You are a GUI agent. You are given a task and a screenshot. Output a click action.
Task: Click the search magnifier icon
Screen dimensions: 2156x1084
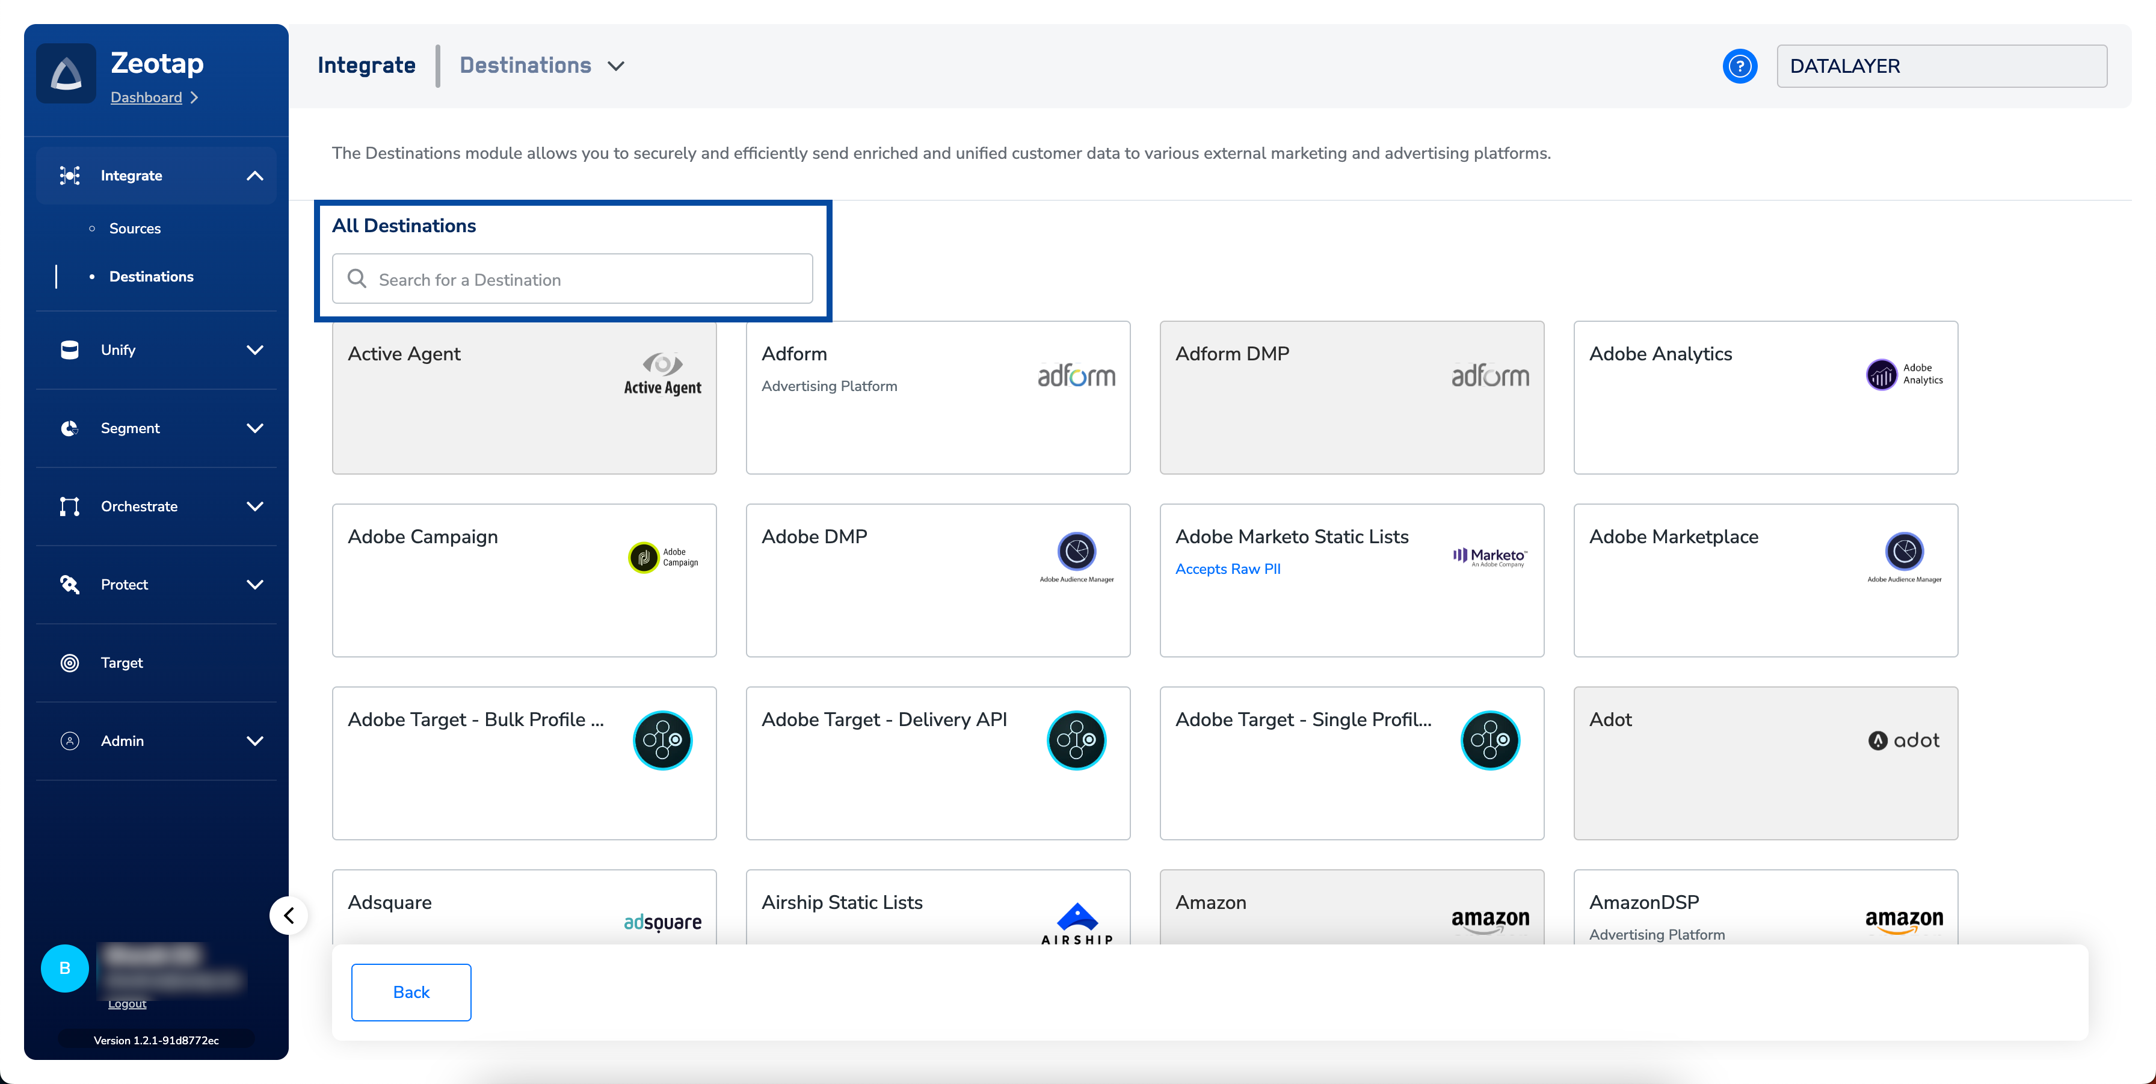pos(357,279)
